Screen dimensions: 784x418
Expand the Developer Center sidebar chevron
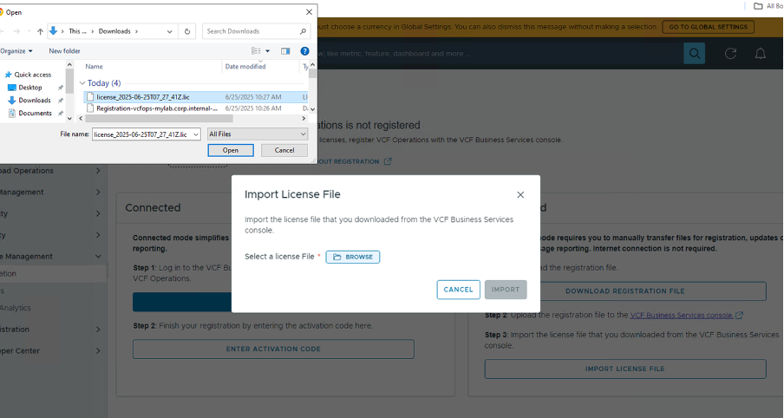[x=98, y=351]
